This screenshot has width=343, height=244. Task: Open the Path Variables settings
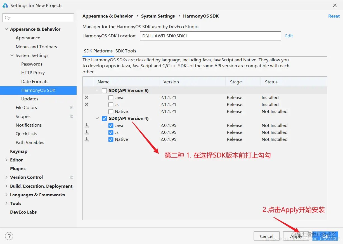(x=30, y=142)
